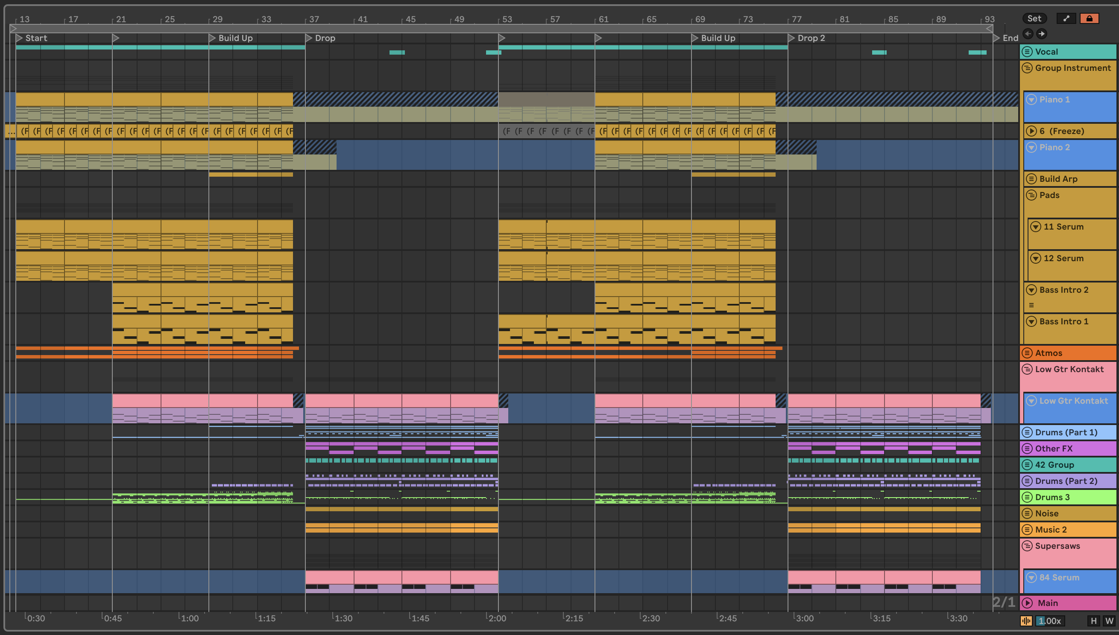Fold the 84 Serum track
The image size is (1119, 635).
point(1031,577)
